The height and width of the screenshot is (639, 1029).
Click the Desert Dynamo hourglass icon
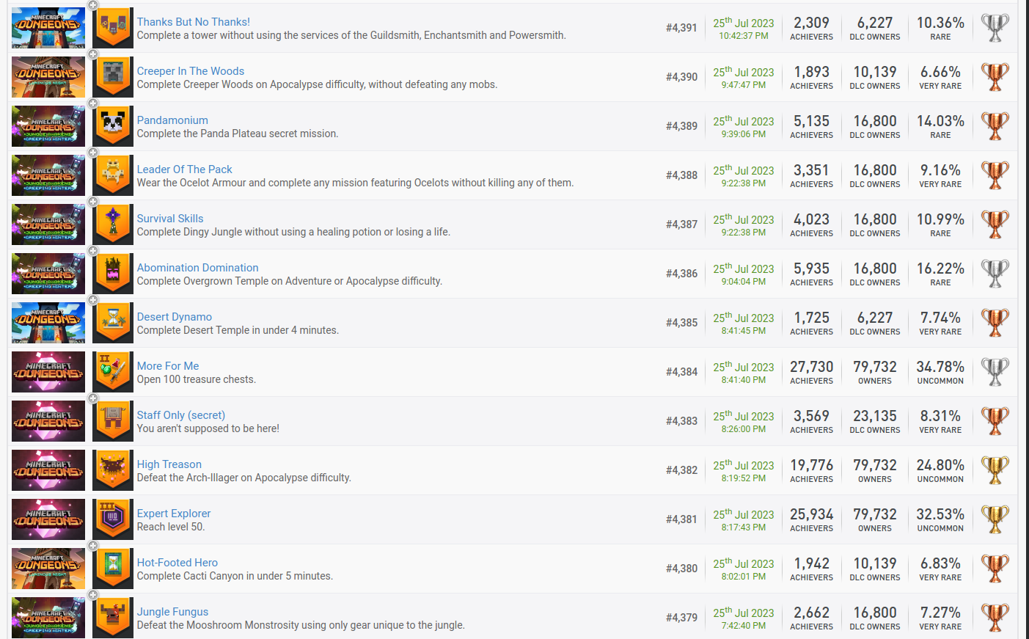coord(113,323)
